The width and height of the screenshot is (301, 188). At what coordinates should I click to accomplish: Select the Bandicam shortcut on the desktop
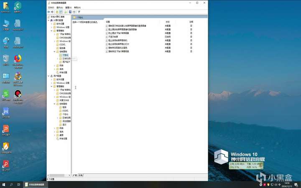coord(18,97)
